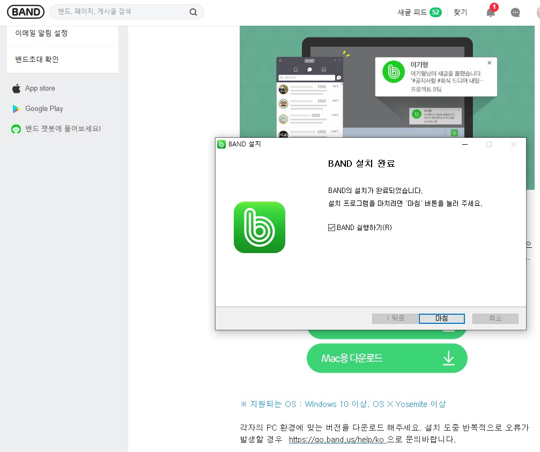Image resolution: width=540 pixels, height=452 pixels.
Task: Click the bell icon inside illustrated app window
Action: pos(295,70)
